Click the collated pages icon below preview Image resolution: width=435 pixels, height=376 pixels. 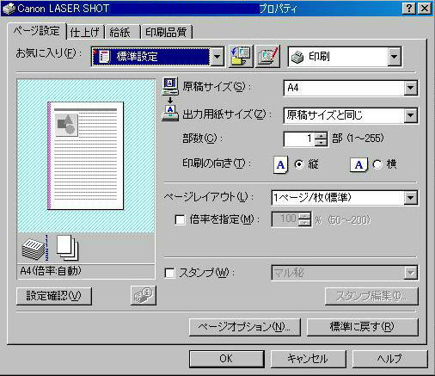(x=67, y=248)
